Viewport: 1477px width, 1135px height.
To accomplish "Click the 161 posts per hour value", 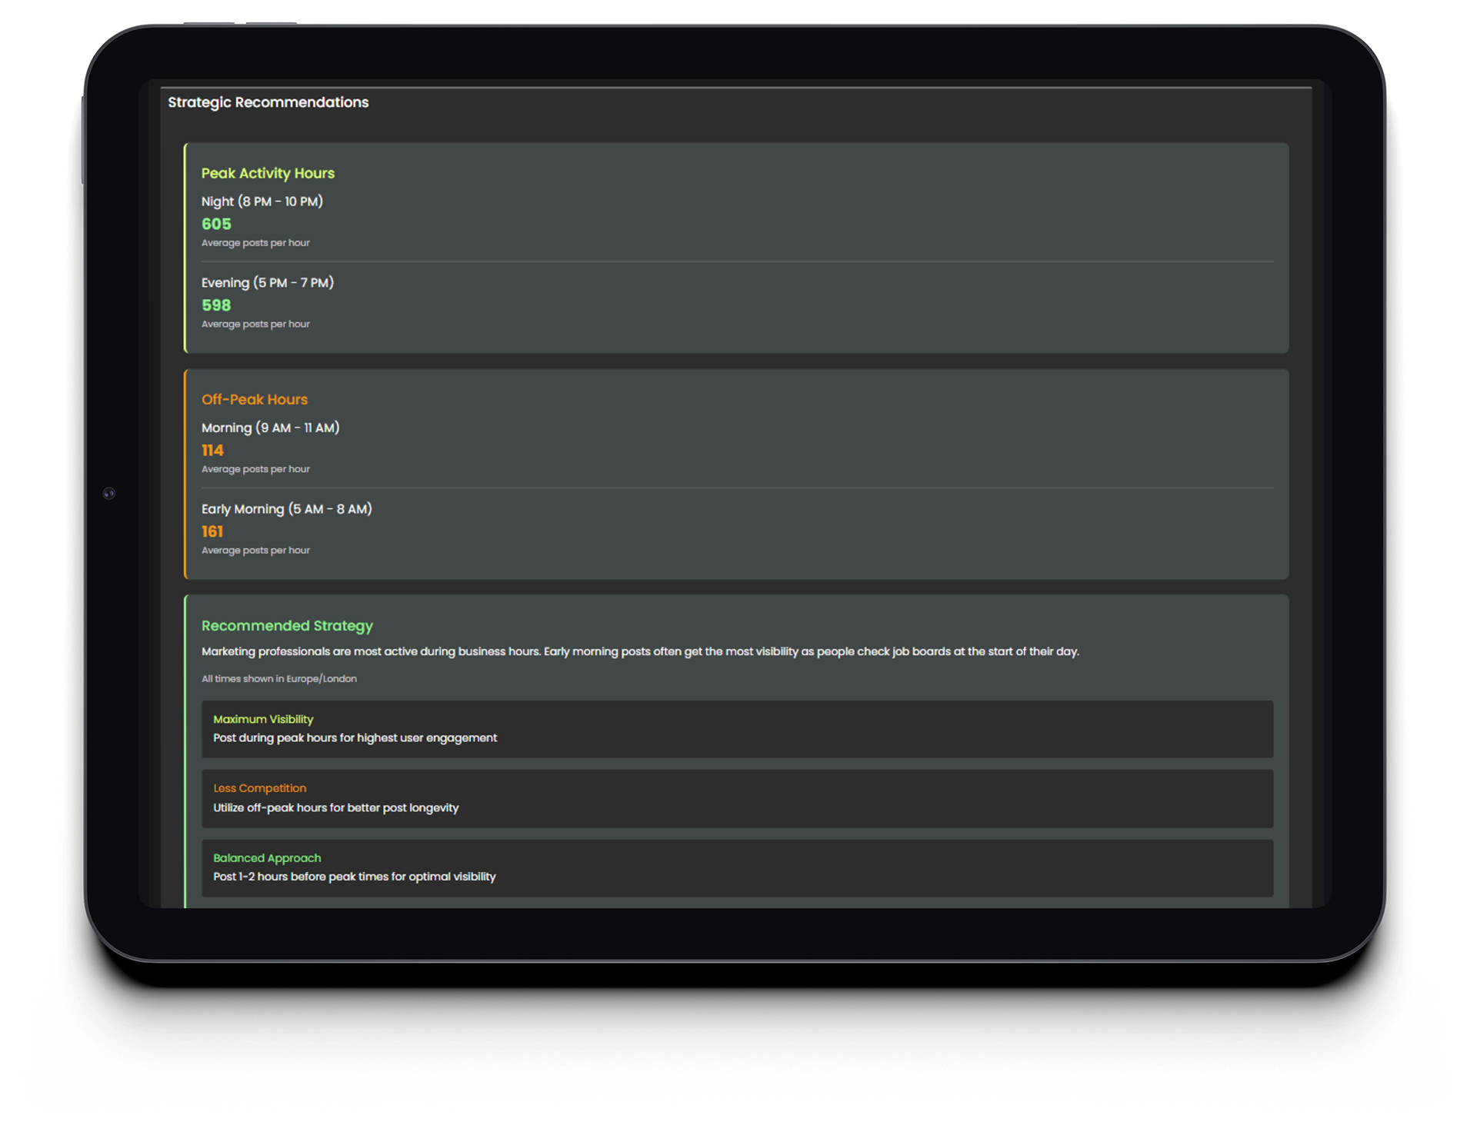I will 212,531.
